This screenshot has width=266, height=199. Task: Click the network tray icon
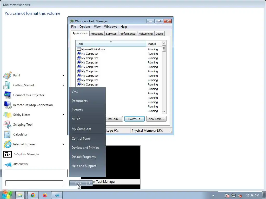point(234,195)
